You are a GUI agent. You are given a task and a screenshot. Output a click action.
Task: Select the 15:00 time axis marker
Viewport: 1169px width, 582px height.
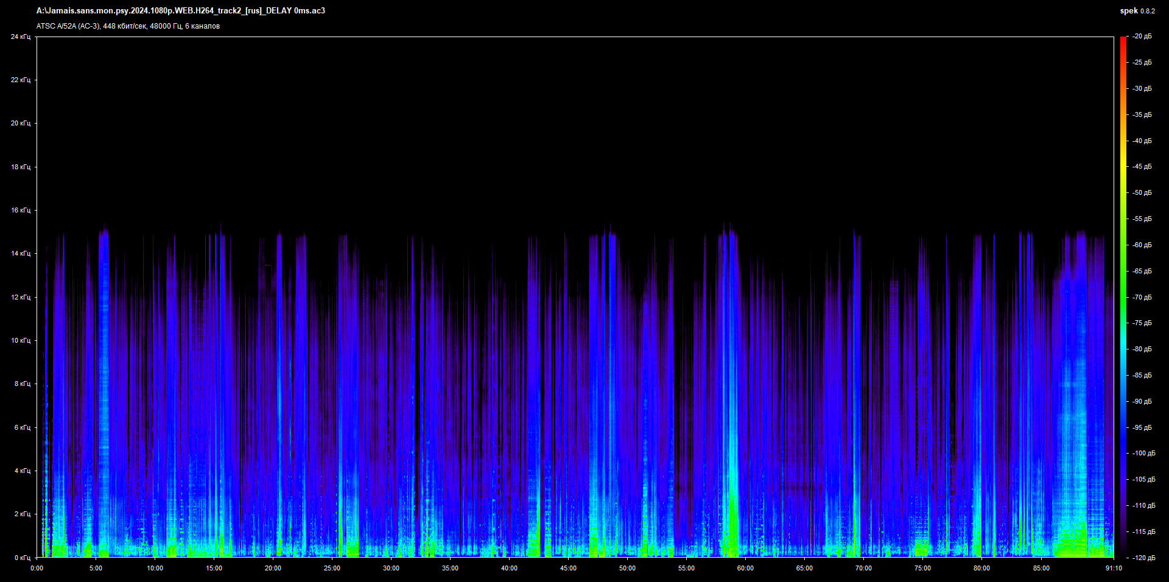tap(214, 568)
